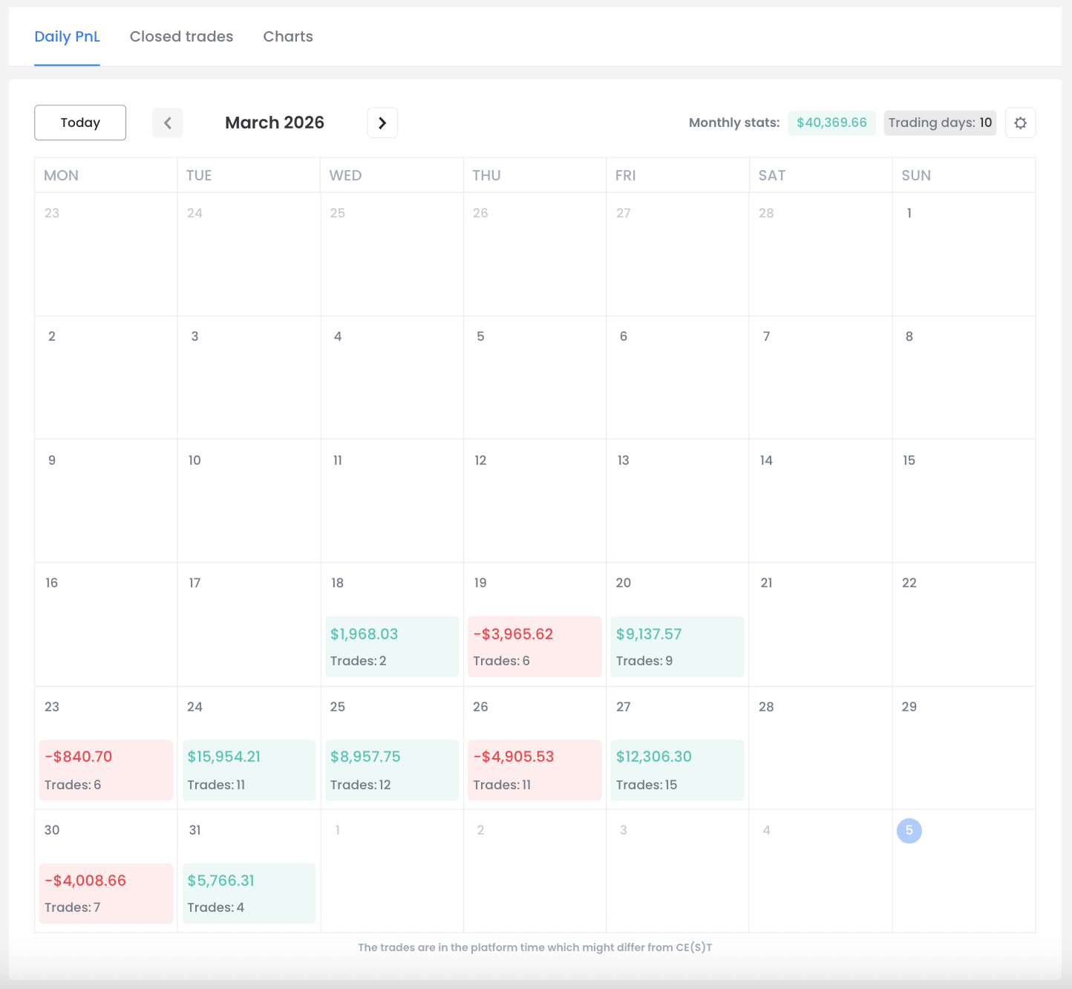The height and width of the screenshot is (989, 1072).
Task: Open the $12,306.30 entry on March 27
Action: [x=677, y=770]
